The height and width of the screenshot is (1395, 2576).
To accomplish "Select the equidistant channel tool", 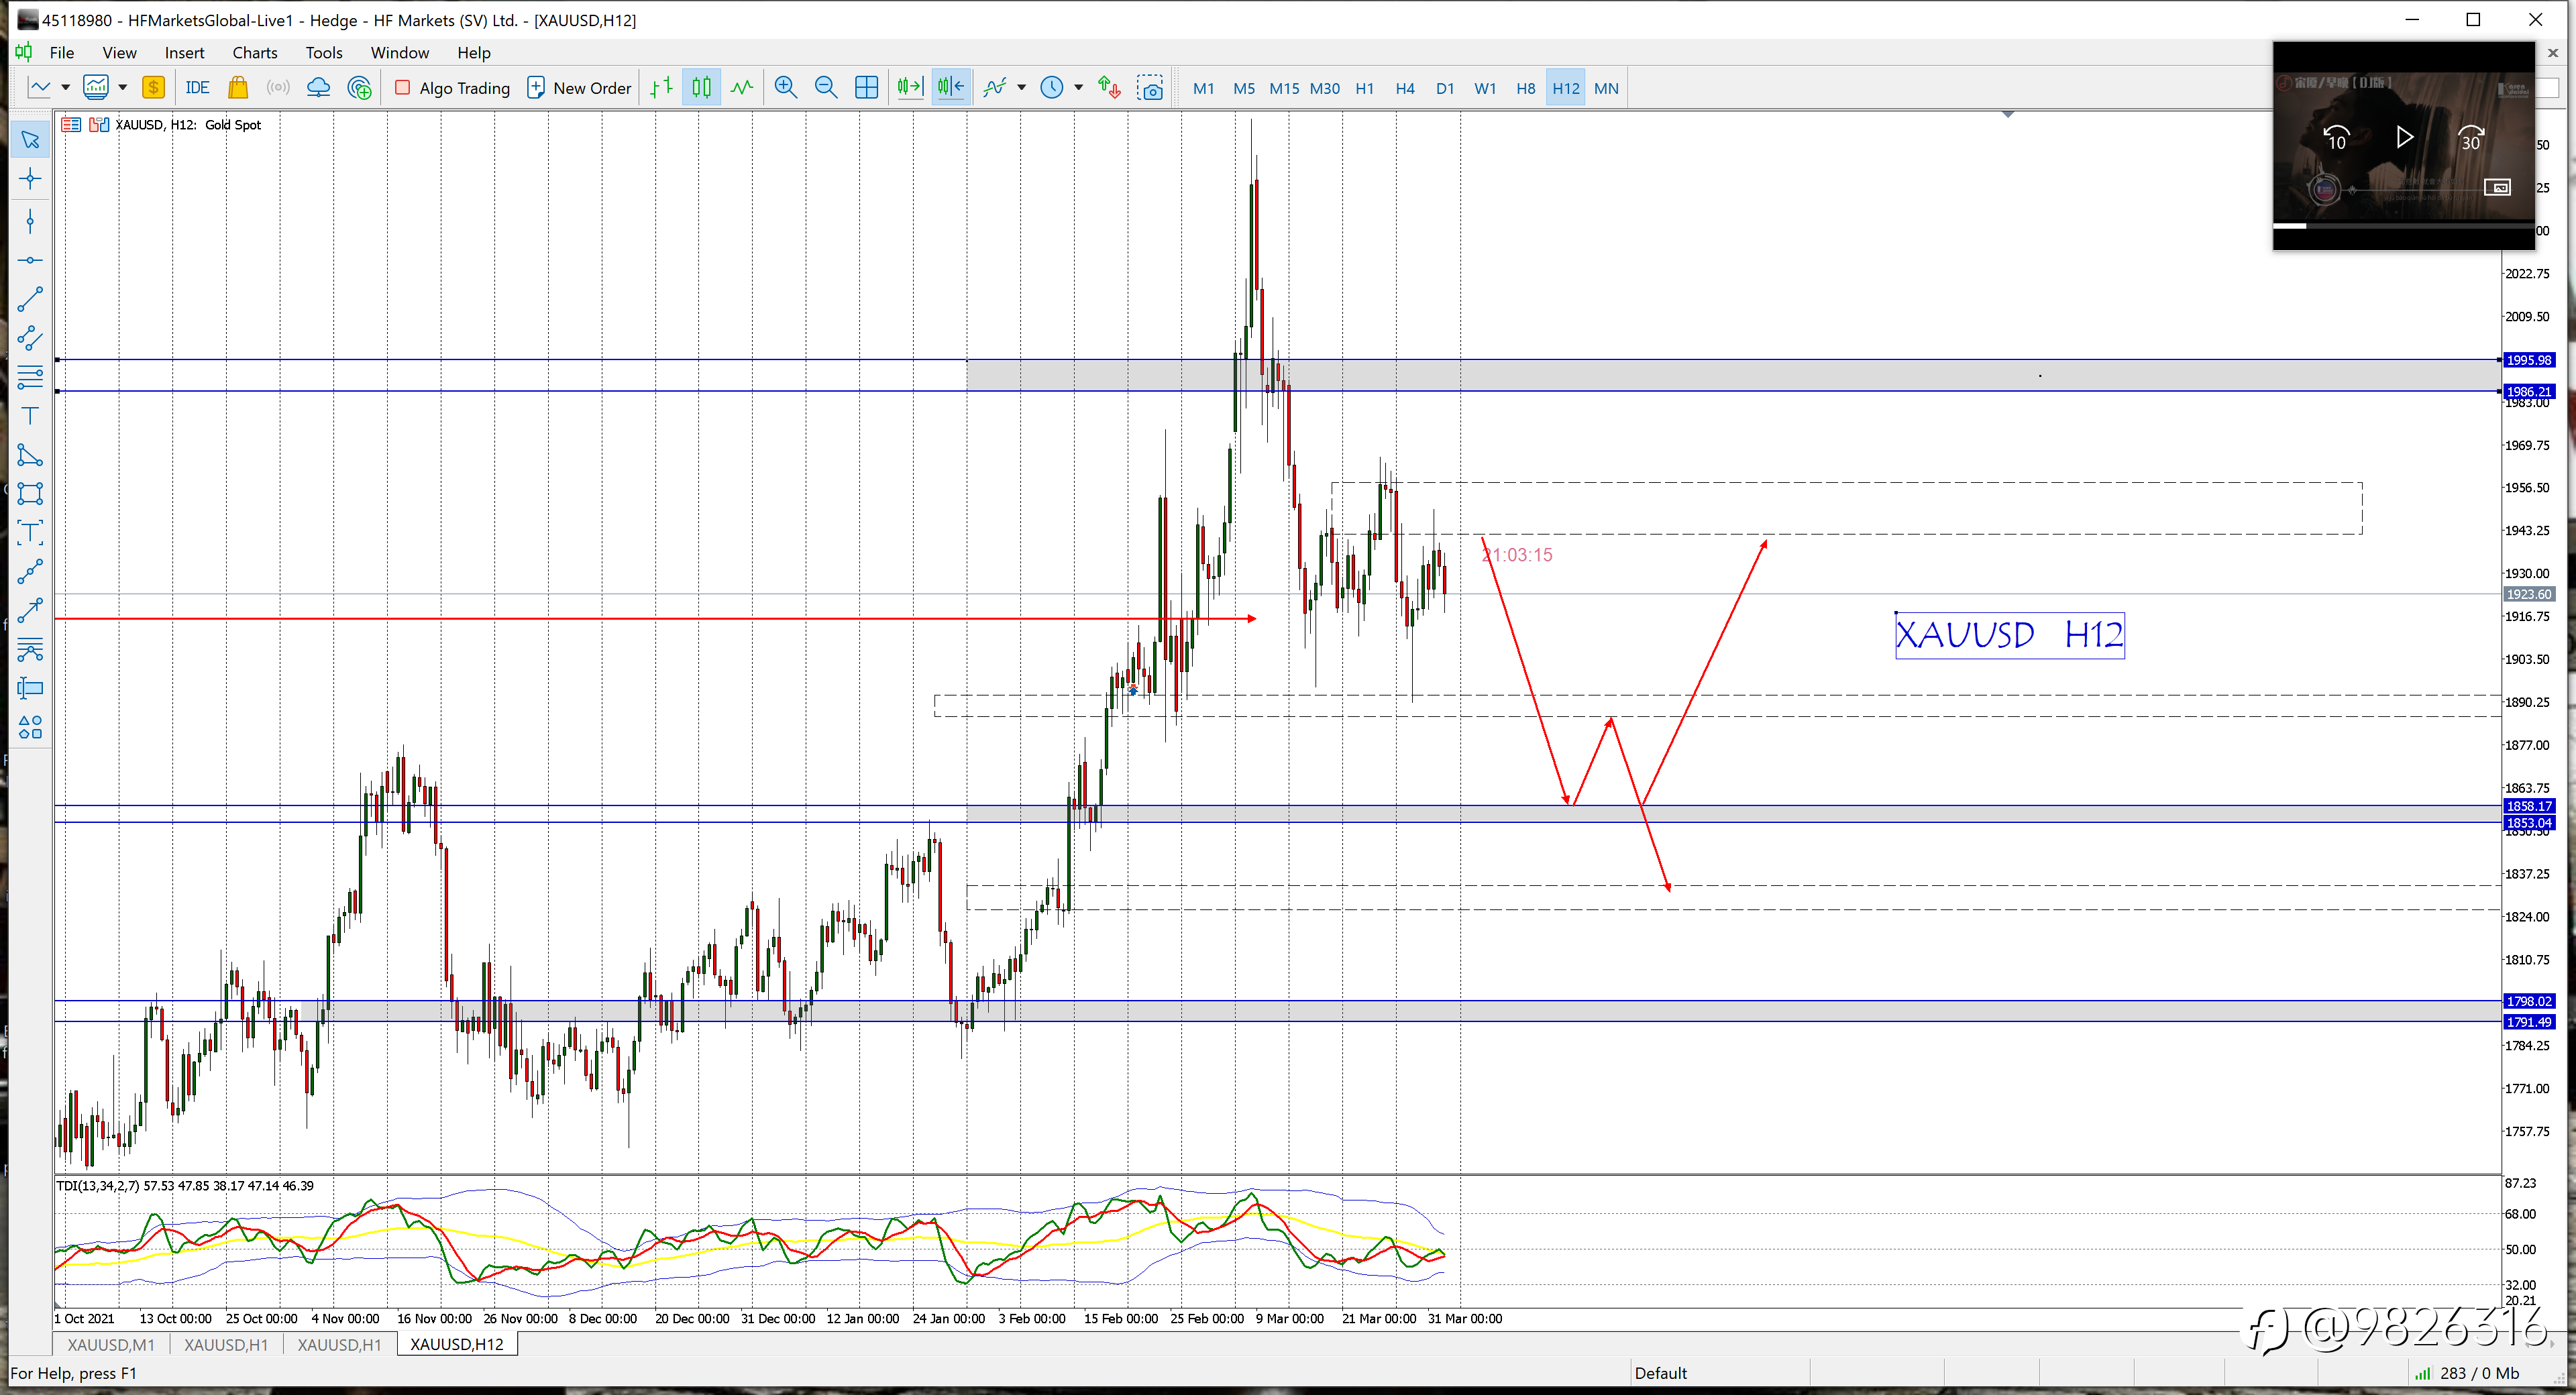I will pyautogui.click(x=30, y=338).
